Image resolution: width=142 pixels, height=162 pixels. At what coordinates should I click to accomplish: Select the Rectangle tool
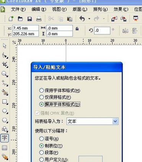[x=5, y=102]
